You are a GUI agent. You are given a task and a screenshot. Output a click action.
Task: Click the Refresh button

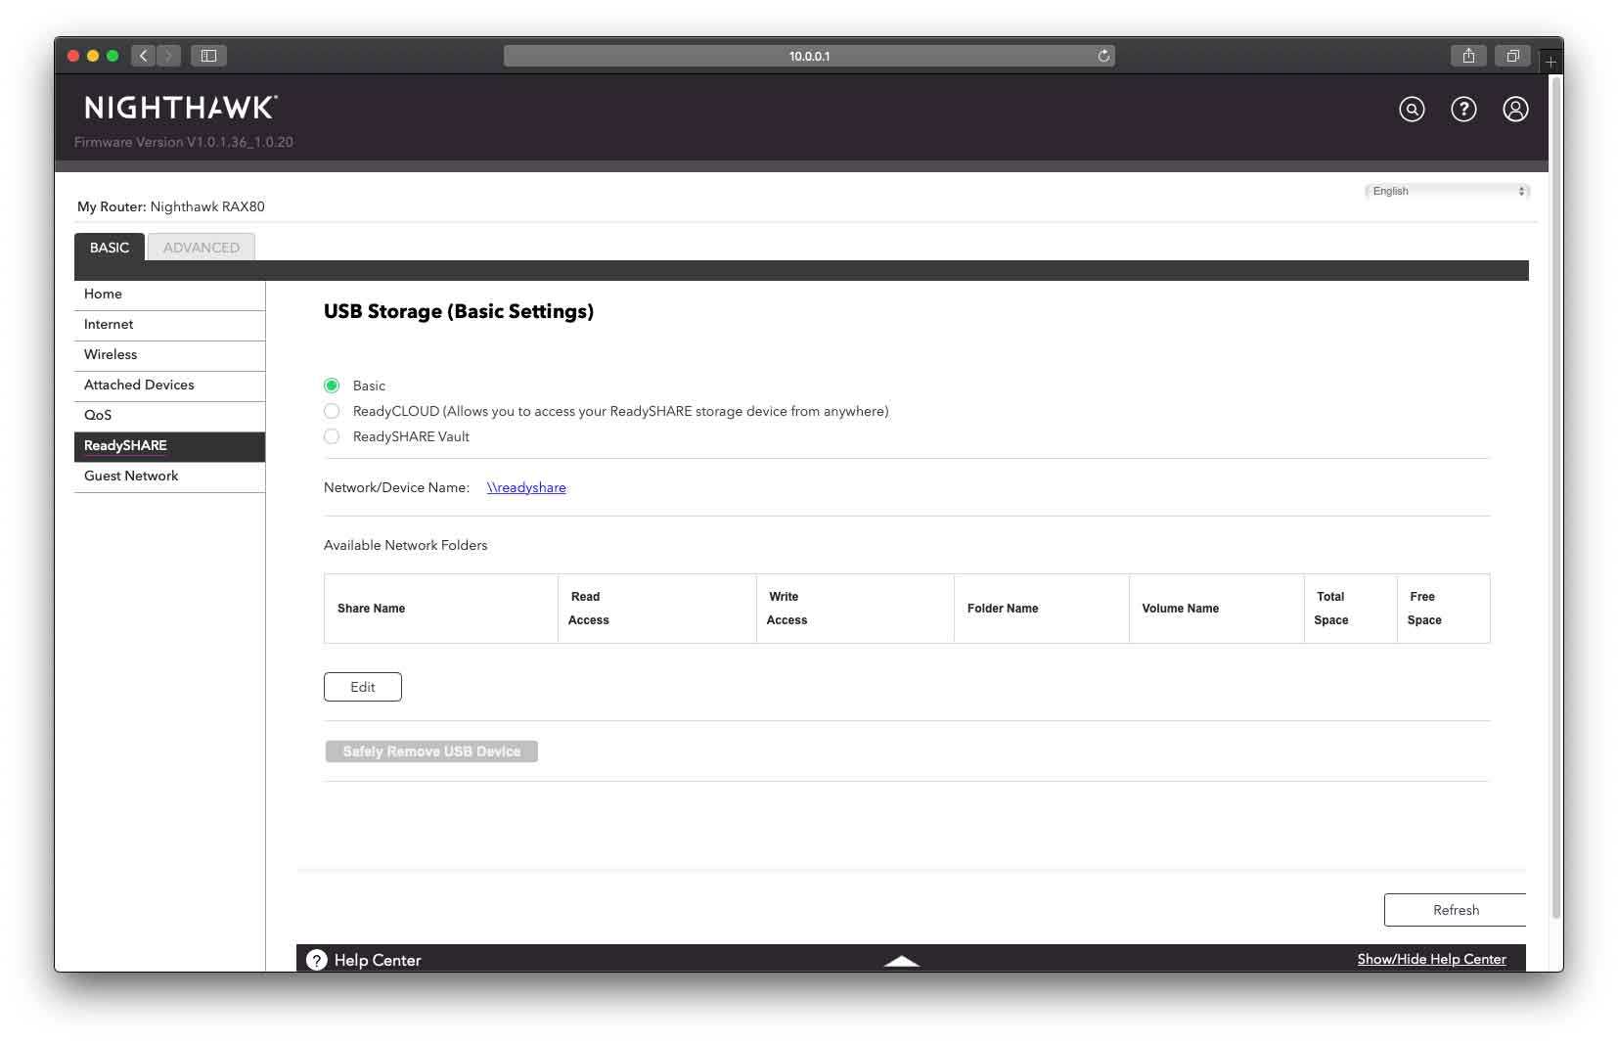coord(1456,910)
